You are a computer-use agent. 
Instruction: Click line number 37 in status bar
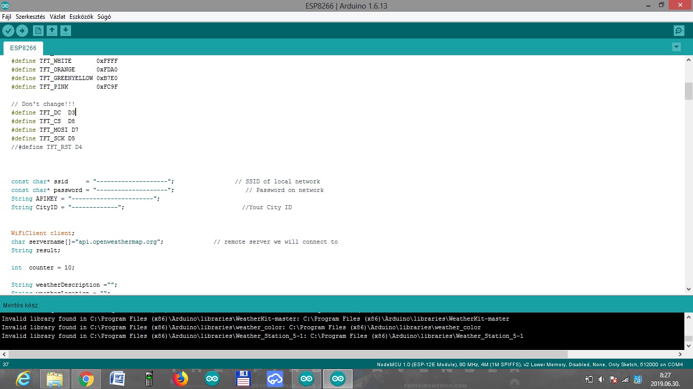(x=6, y=365)
